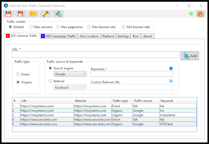209x144 pixels.
Task: Click Direct cell in row 1
Action: 122,106
